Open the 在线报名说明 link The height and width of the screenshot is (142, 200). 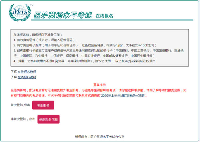point(27,77)
